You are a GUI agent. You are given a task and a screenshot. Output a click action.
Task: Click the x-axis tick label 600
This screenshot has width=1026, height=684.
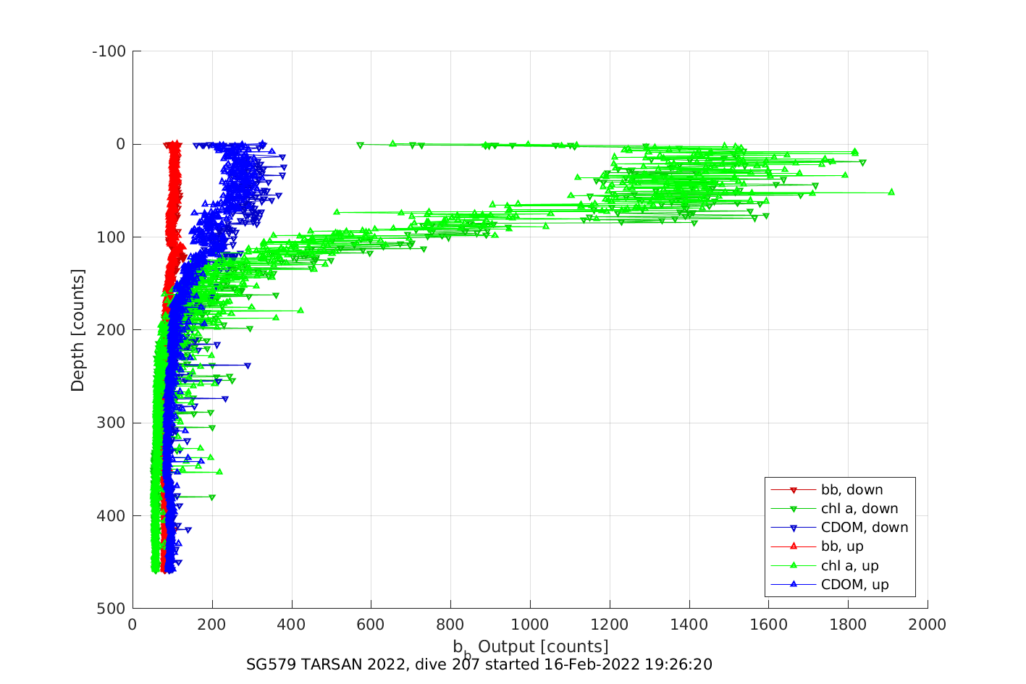[371, 625]
